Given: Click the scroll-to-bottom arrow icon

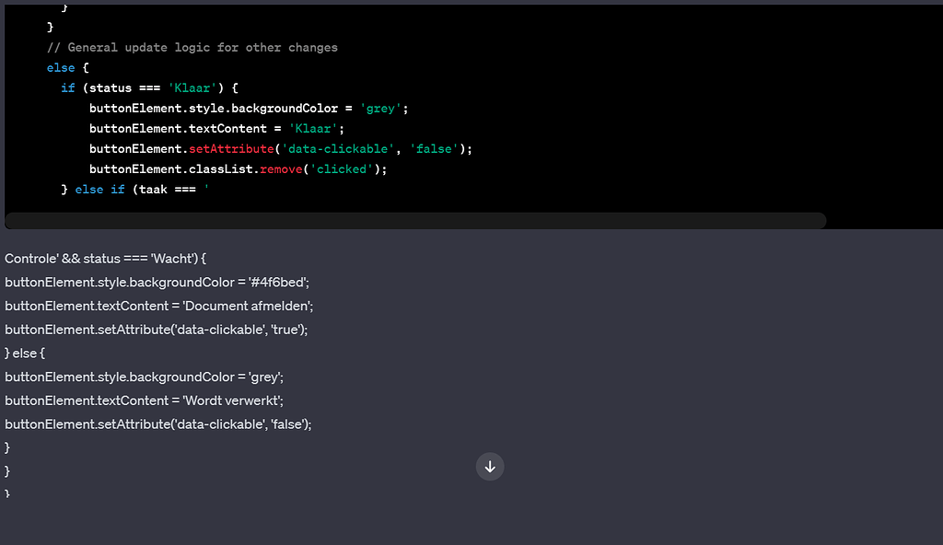Looking at the screenshot, I should click(x=490, y=467).
